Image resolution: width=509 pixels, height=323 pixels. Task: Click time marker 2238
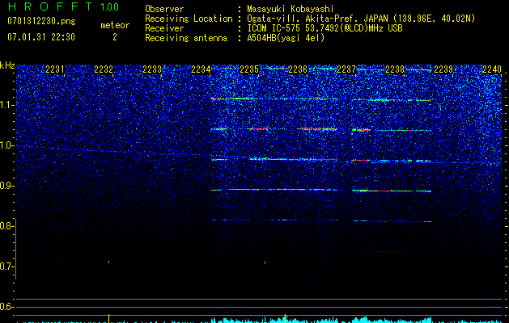coord(395,69)
